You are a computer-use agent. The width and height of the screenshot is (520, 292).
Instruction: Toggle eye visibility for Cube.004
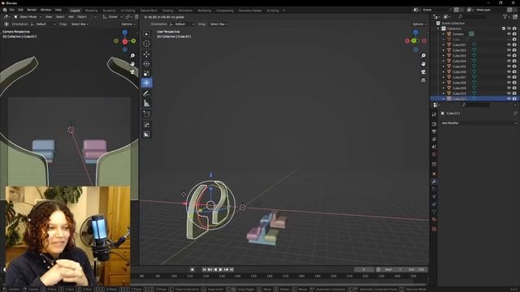[x=509, y=61]
